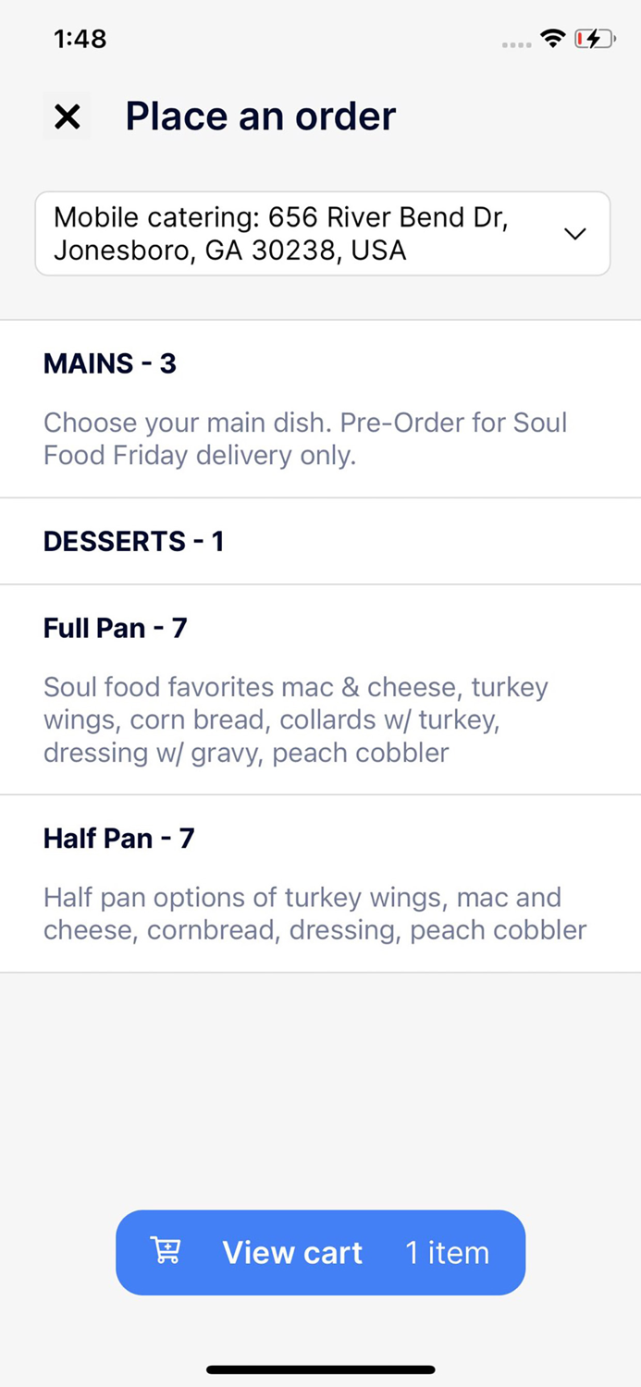
Task: Open the Full Pan - 7 menu section
Action: 115,628
